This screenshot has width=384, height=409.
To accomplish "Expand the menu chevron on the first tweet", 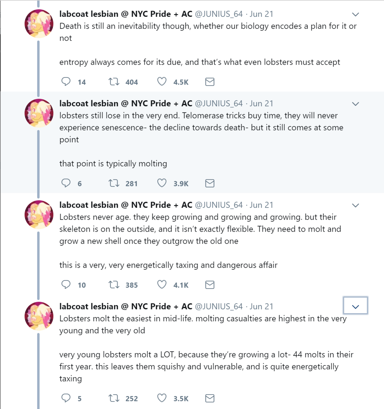I will (355, 14).
